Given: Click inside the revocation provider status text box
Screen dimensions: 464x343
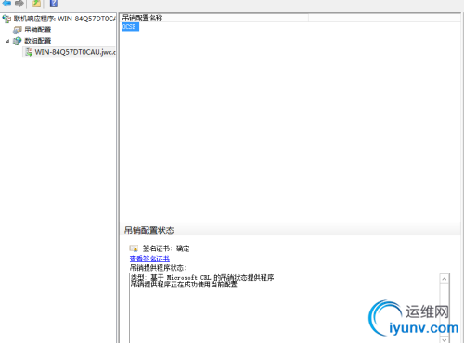Looking at the screenshot, I should tap(285, 308).
